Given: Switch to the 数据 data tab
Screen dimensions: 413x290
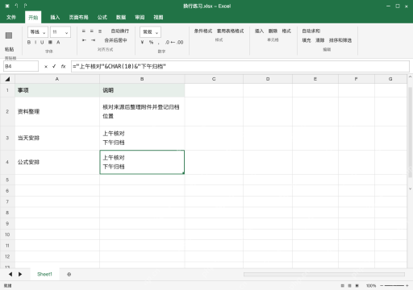Looking at the screenshot, I should click(x=121, y=18).
